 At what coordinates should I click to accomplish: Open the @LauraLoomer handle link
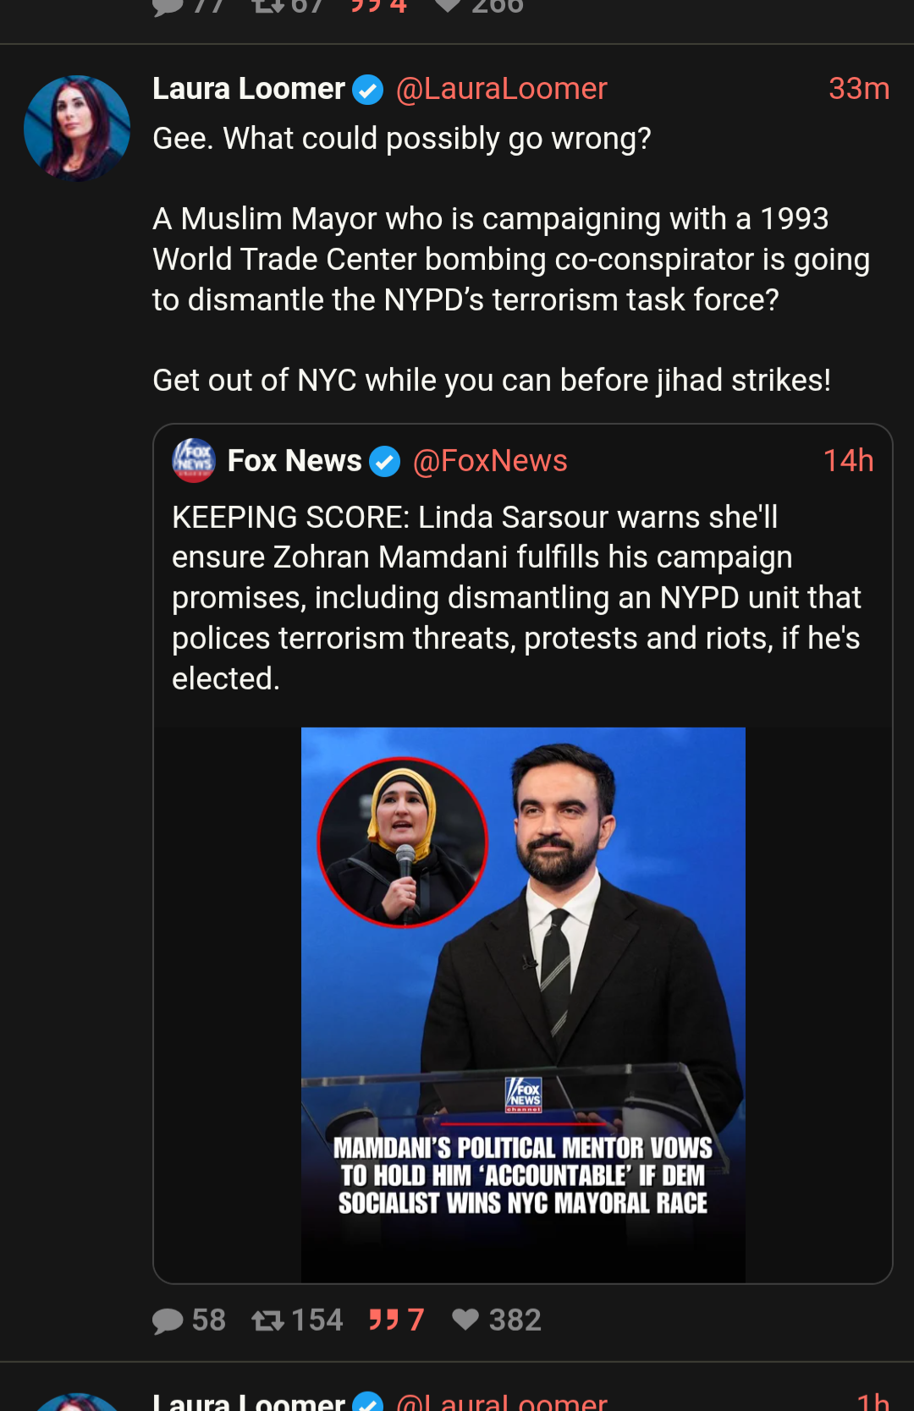[x=501, y=89]
